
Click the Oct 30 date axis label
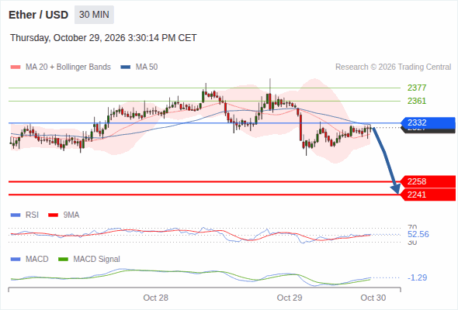(373, 298)
